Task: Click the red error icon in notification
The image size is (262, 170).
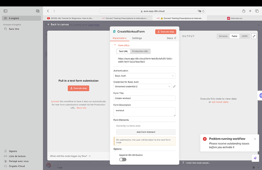Action: (x=205, y=139)
